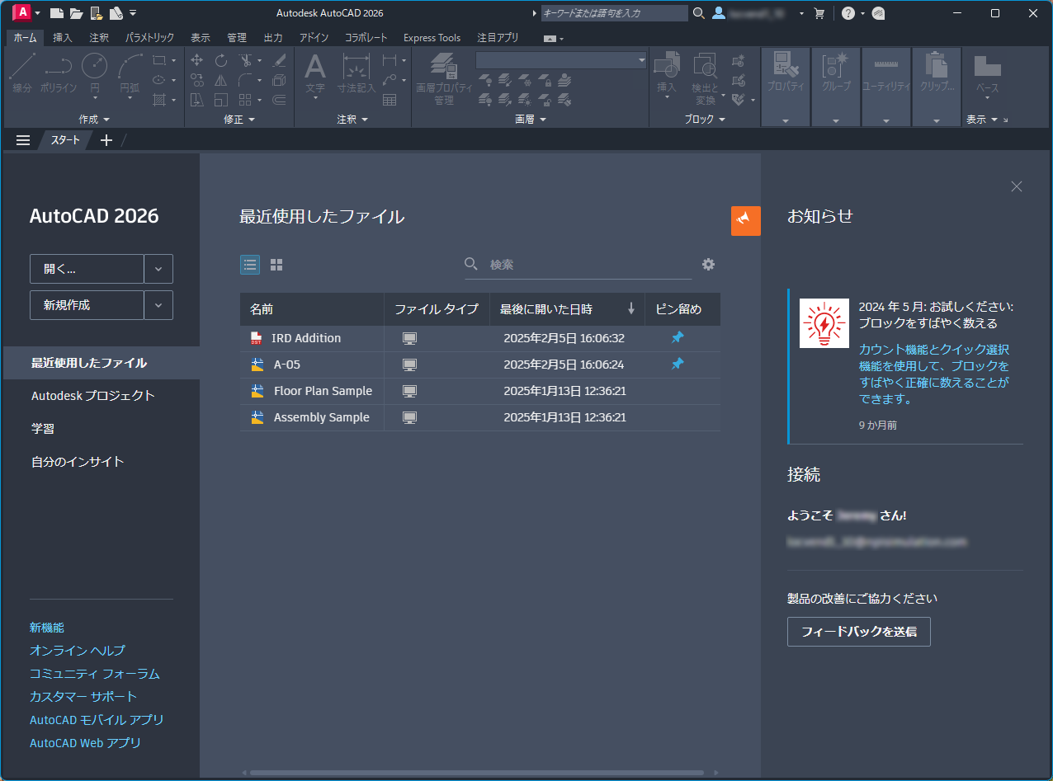Switch recent files to grid view
This screenshot has width=1053, height=781.
[276, 265]
